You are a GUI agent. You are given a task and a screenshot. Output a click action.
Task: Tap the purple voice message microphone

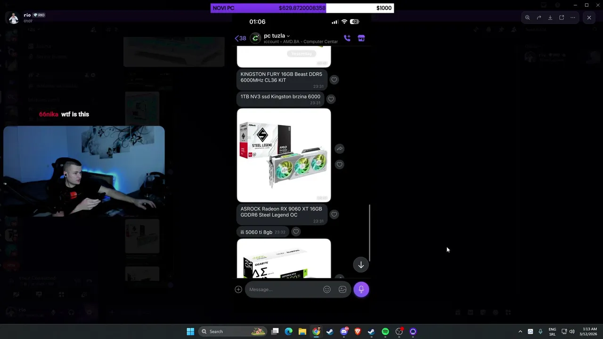[x=361, y=290]
